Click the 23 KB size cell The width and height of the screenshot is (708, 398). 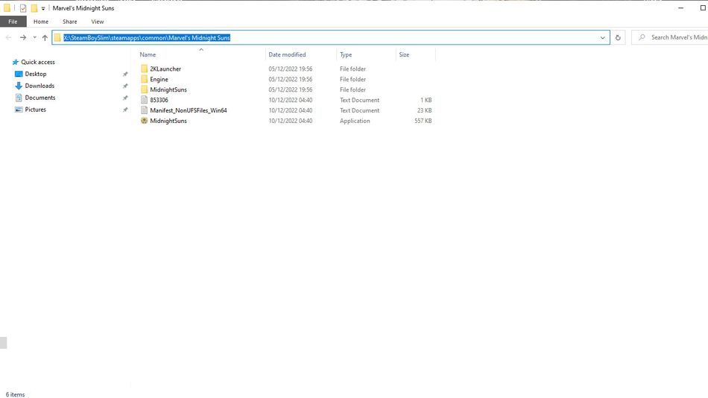click(425, 110)
